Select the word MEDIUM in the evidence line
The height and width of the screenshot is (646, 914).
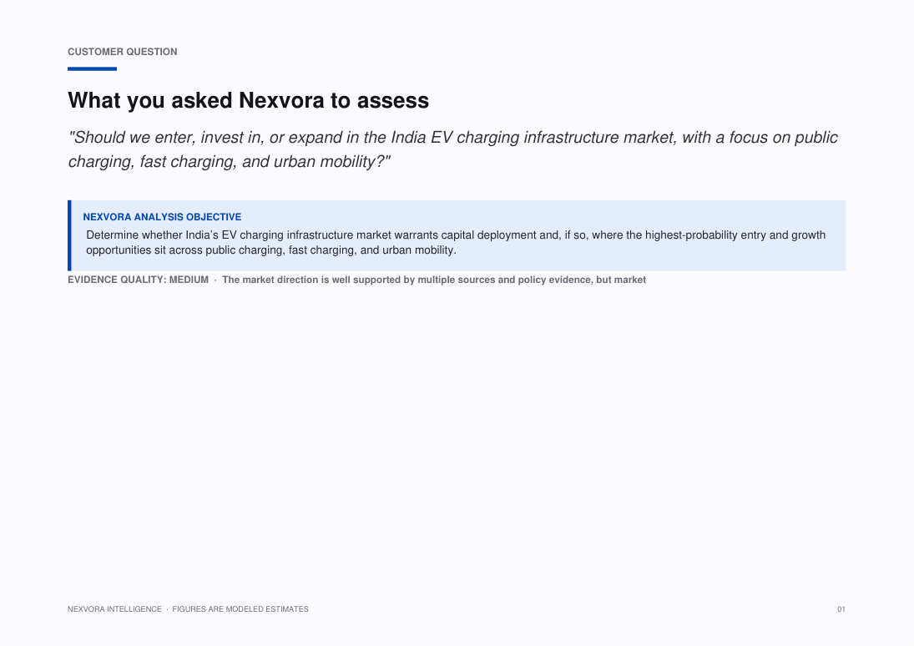click(189, 280)
